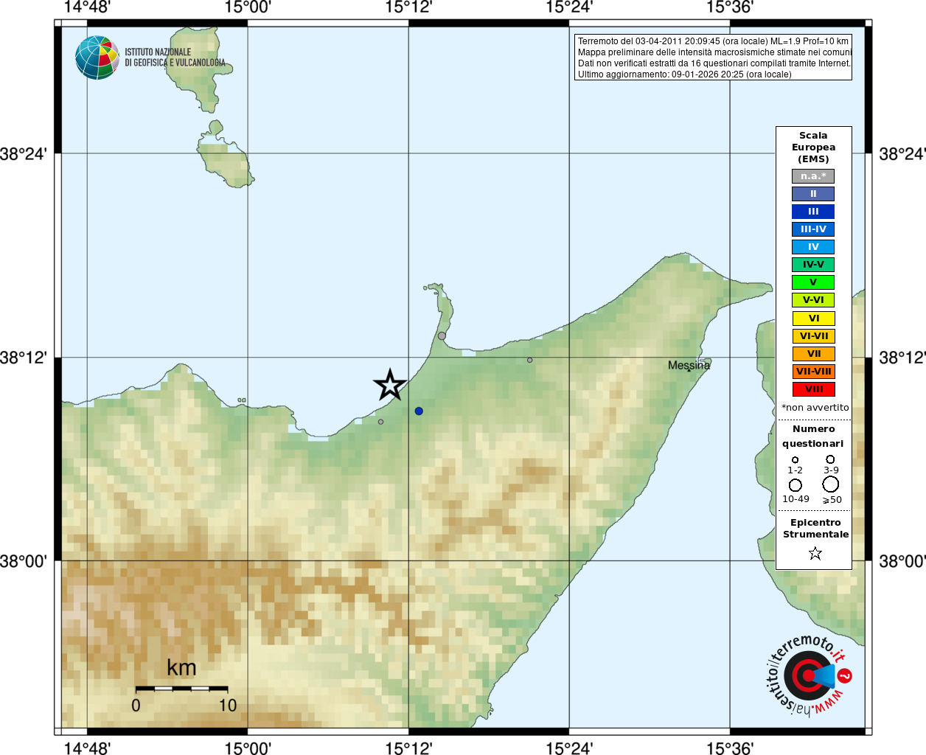
Task: Click the small gray dot west of Messina
Action: click(529, 360)
